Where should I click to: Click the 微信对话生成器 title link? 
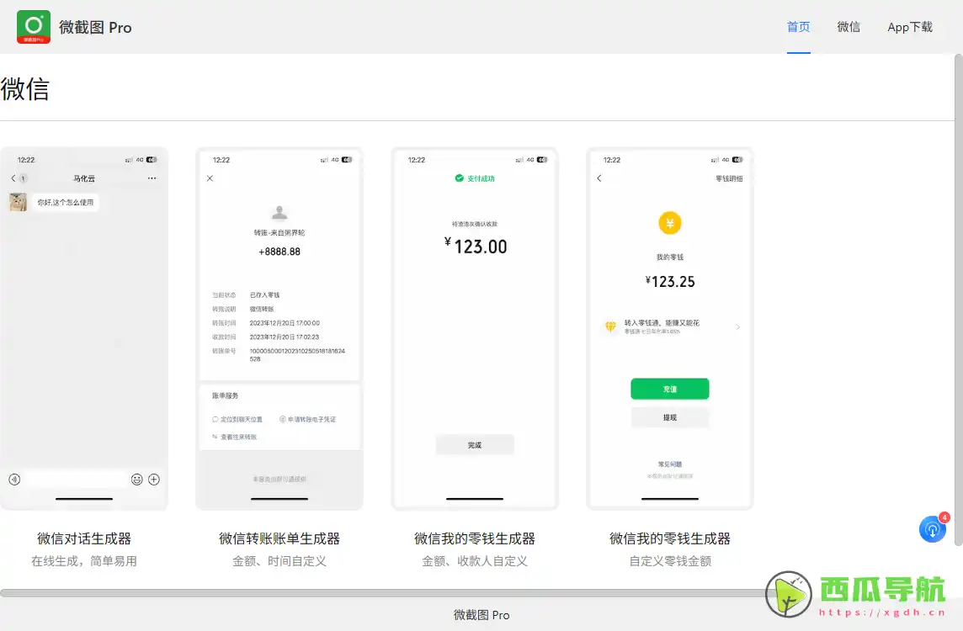pyautogui.click(x=84, y=539)
